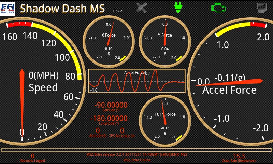The width and height of the screenshot is (273, 164).
Task: Tap the Latitude readout
Action: coord(111,107)
